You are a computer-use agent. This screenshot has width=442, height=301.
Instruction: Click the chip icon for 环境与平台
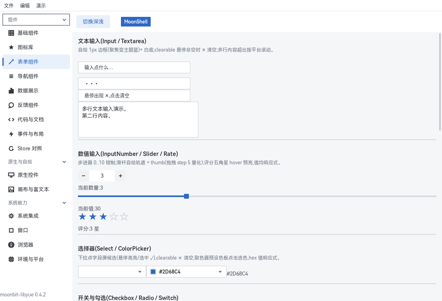pos(11,259)
